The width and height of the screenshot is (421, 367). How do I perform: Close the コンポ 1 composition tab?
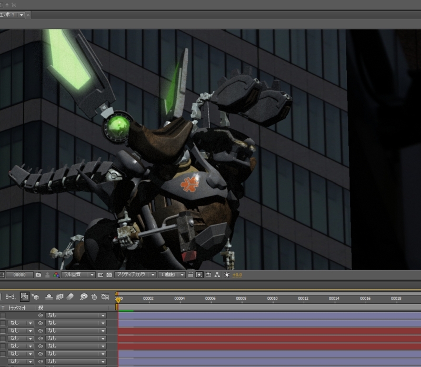[x=28, y=15]
